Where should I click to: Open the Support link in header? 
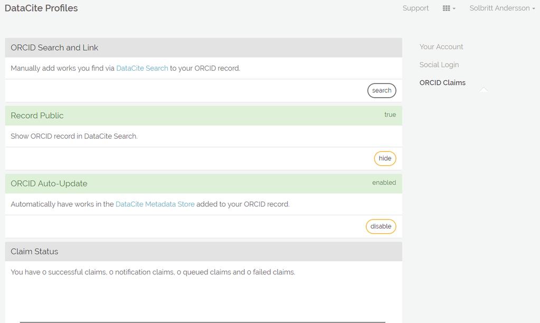click(x=415, y=8)
